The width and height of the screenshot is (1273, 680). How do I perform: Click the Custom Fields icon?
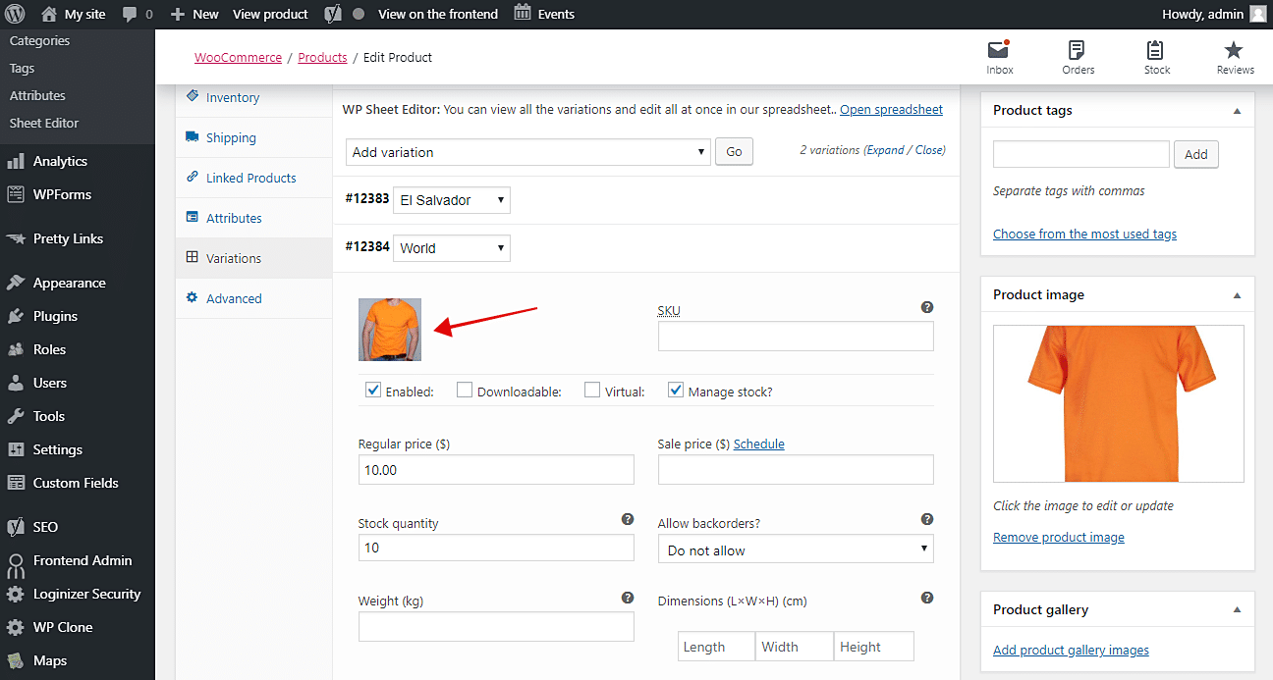pos(16,483)
